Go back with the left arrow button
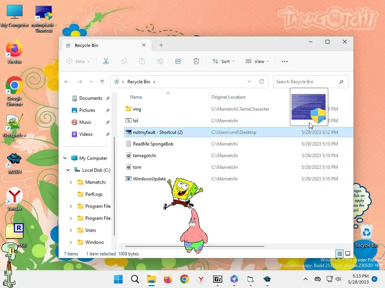The height and width of the screenshot is (288, 385). tap(67, 82)
